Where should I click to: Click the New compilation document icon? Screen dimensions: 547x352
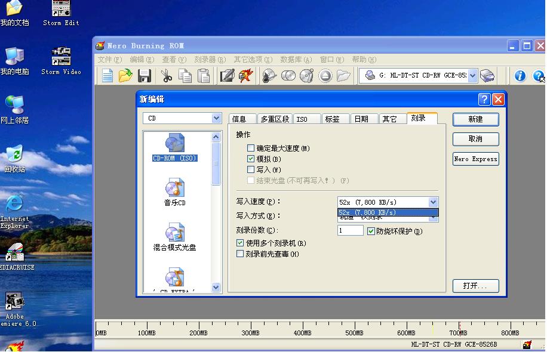click(x=107, y=76)
